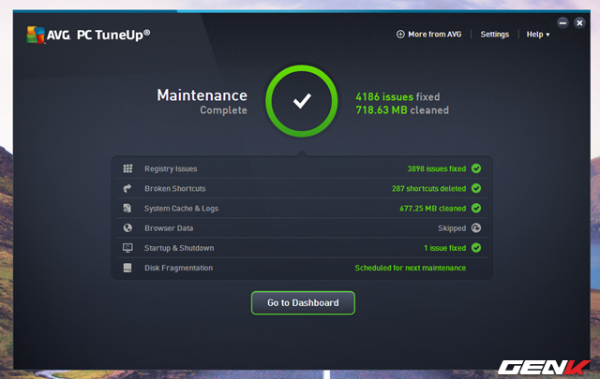Click the skipped status icon for Browser Data

click(476, 227)
